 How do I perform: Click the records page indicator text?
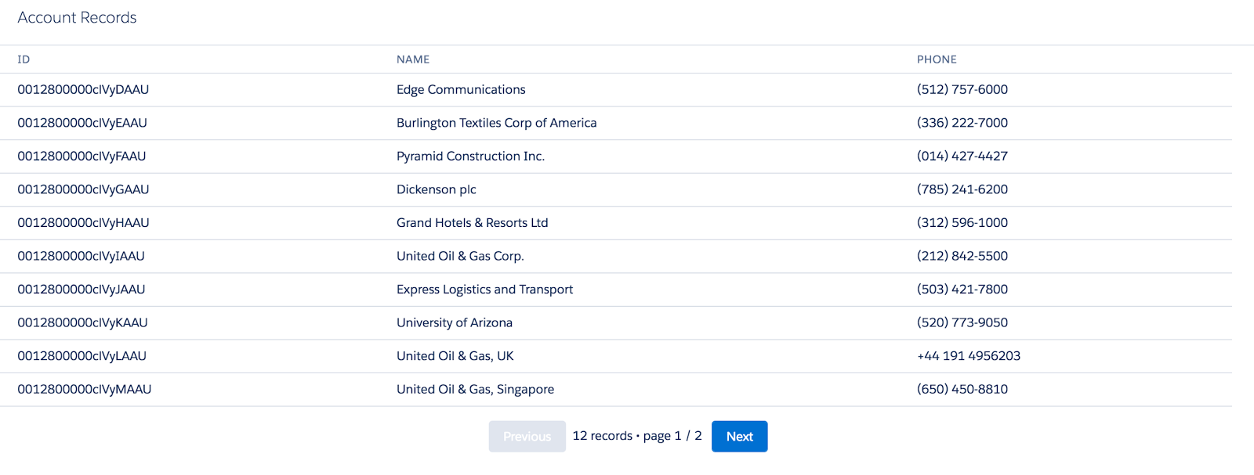point(637,436)
